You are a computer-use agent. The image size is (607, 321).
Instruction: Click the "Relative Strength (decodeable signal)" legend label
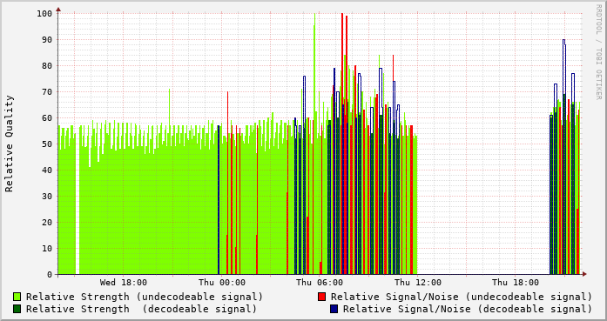pos(141,310)
